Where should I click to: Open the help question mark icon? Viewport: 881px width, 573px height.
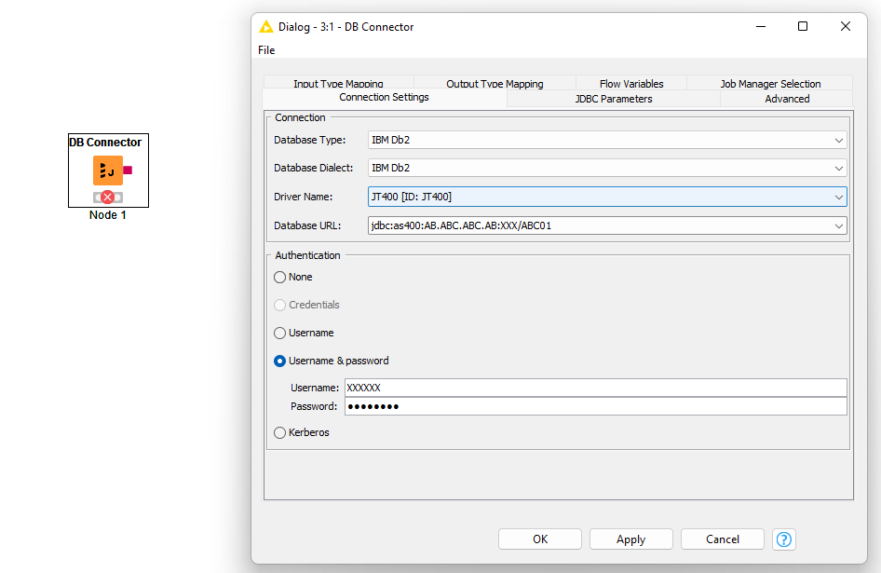pos(784,539)
